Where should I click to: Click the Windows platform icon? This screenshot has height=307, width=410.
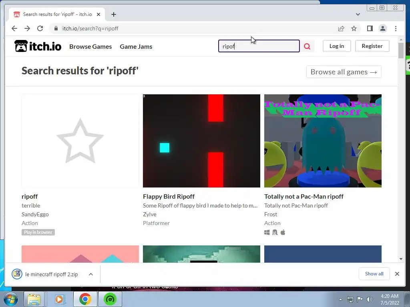tap(267, 232)
